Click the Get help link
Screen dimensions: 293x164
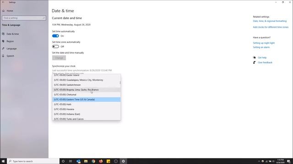pyautogui.click(x=262, y=58)
